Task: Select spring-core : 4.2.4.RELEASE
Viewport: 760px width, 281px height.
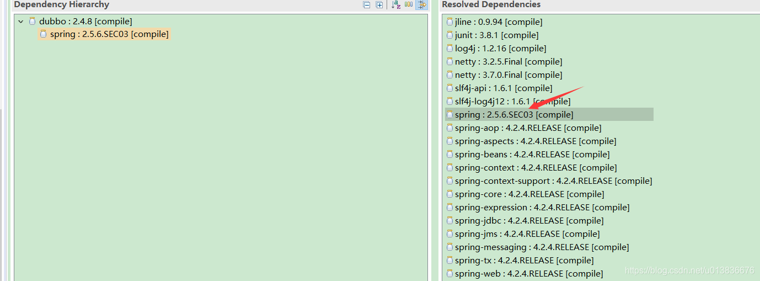Action: click(529, 194)
